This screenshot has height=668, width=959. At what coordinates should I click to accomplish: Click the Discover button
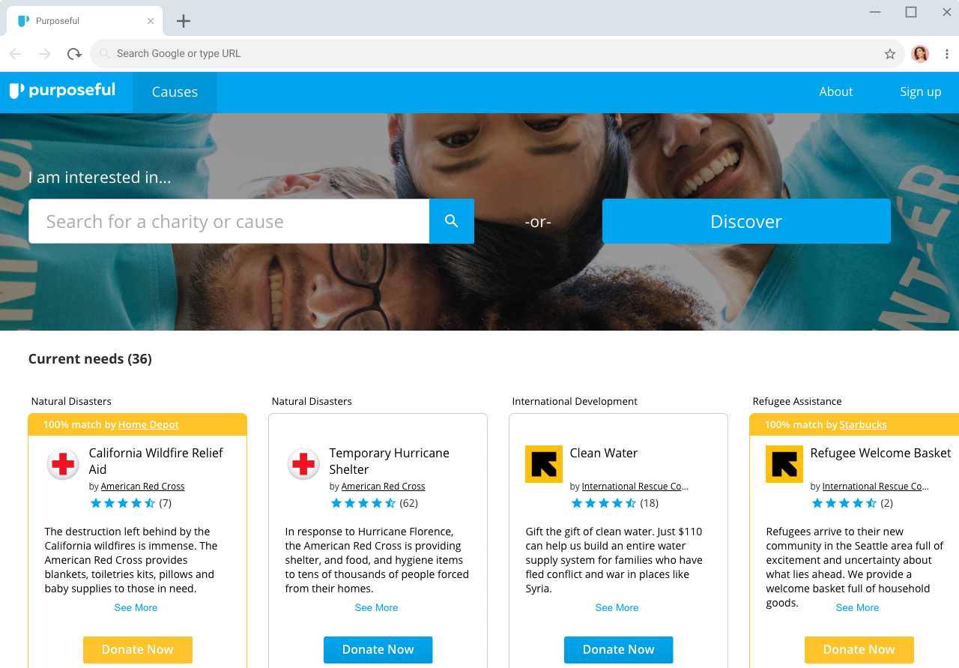click(x=746, y=221)
